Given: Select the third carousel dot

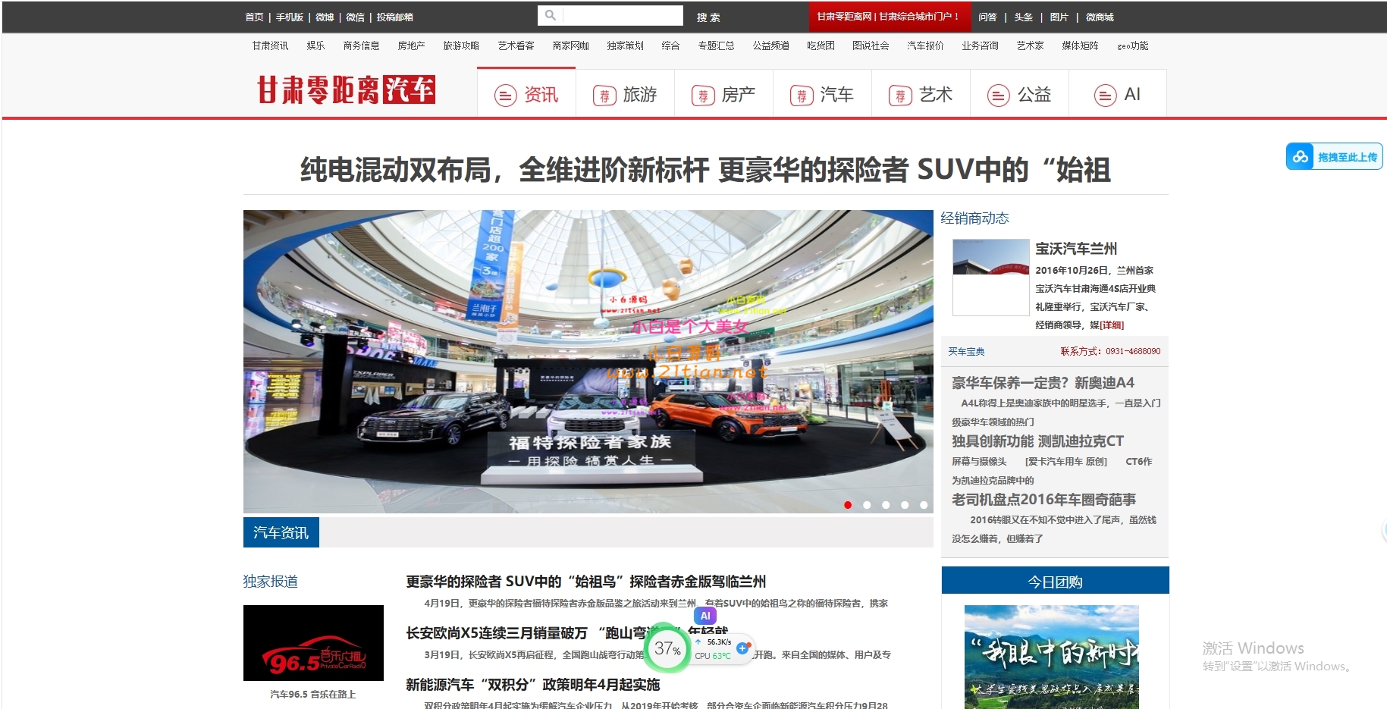Looking at the screenshot, I should click(886, 505).
